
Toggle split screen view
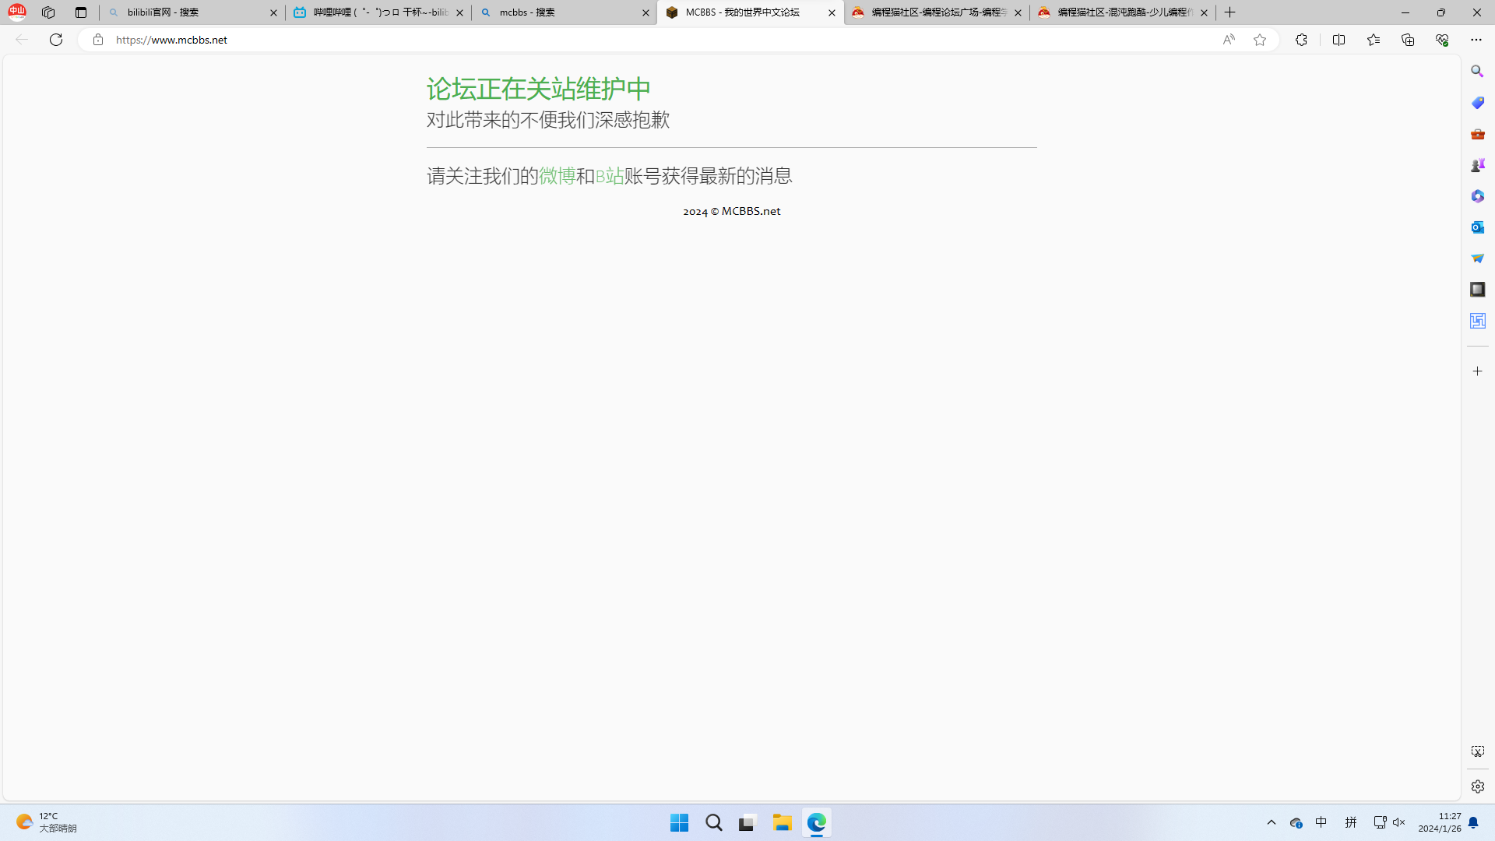tap(1339, 40)
